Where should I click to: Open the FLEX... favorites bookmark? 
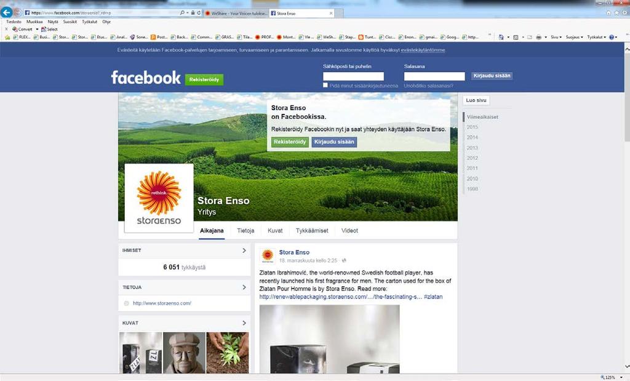tap(22, 38)
